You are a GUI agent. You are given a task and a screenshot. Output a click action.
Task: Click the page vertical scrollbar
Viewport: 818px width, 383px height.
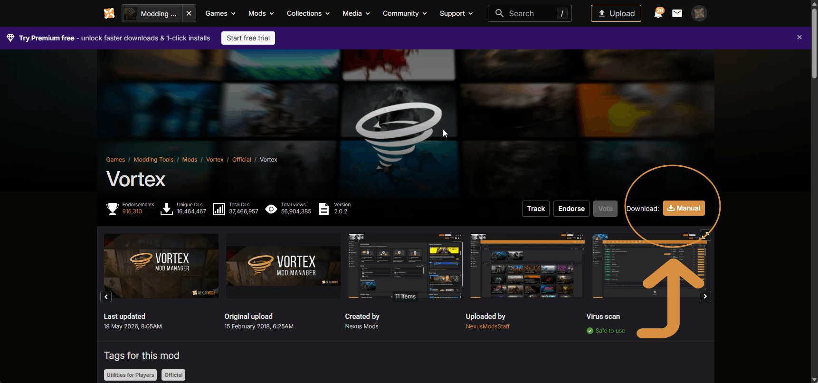click(x=814, y=43)
